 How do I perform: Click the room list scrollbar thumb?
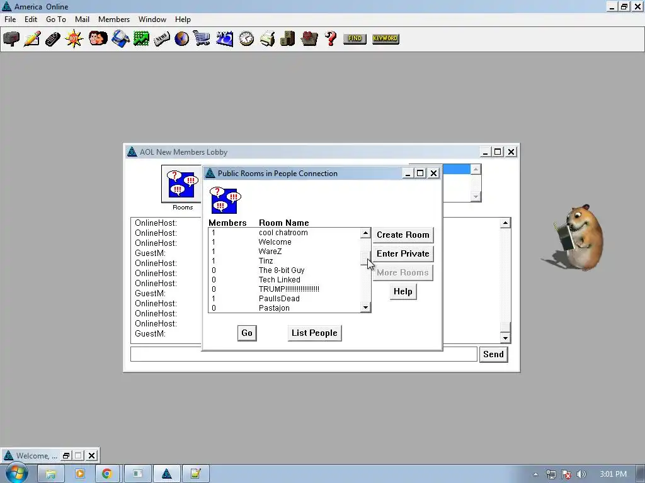point(365,258)
